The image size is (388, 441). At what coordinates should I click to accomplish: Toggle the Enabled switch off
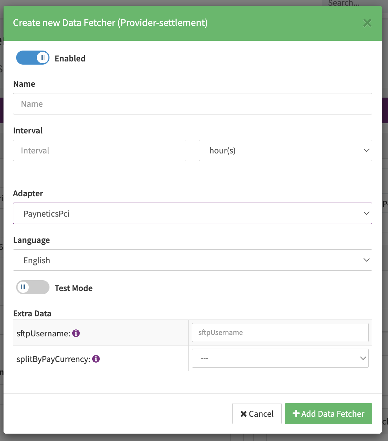coord(33,58)
